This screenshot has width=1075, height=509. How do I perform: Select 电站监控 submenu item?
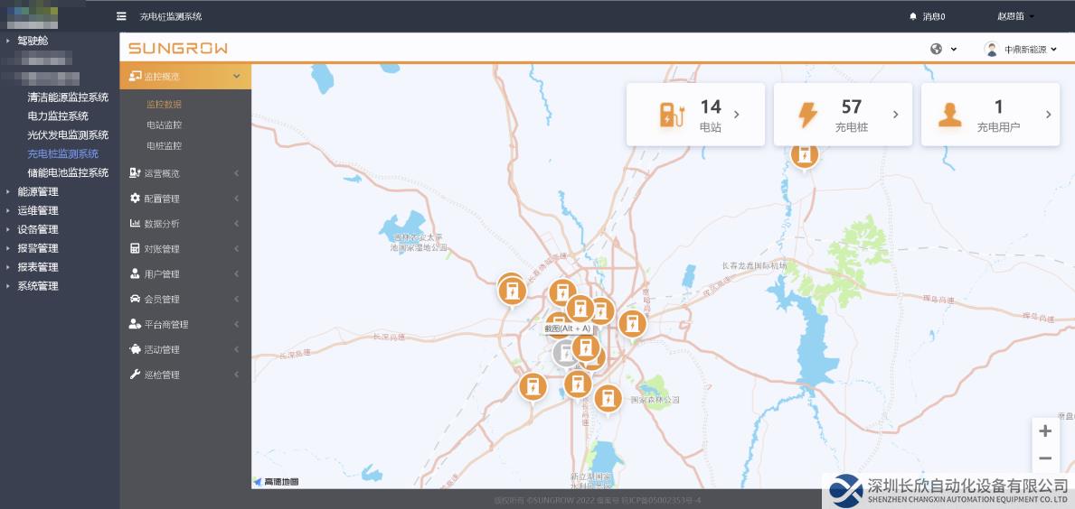[x=164, y=125]
